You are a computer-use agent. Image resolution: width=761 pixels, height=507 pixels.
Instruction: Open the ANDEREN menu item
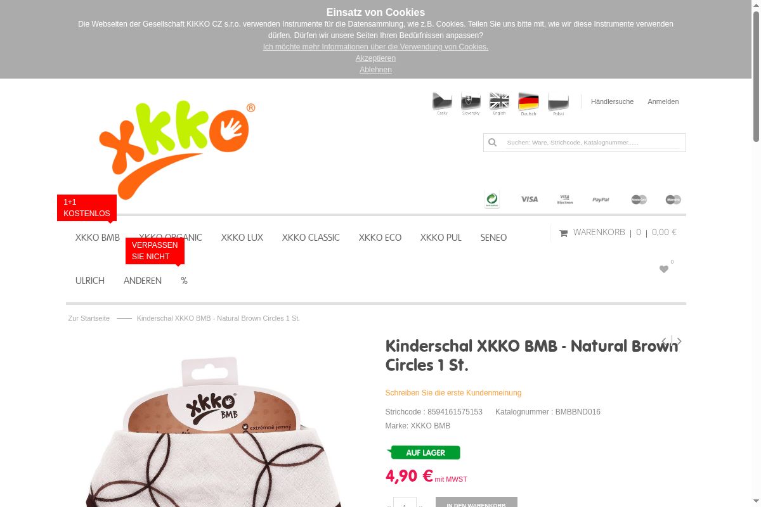click(x=143, y=281)
